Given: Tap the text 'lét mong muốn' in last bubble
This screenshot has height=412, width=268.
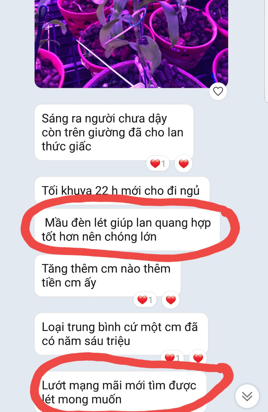Looking at the screenshot, I should coord(82,400).
